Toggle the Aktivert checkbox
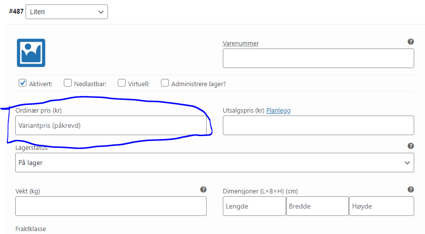 tap(23, 83)
